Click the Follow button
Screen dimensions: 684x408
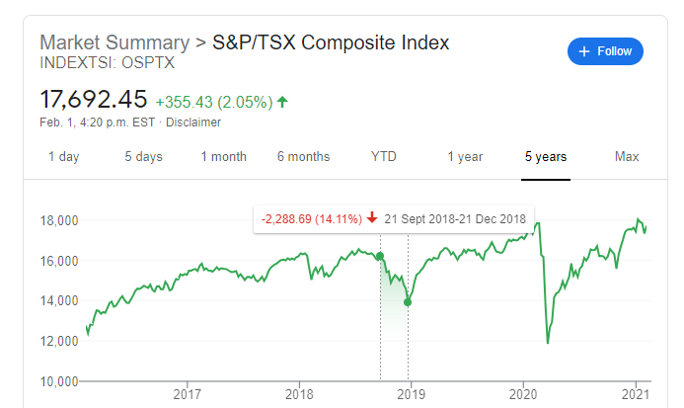[605, 50]
